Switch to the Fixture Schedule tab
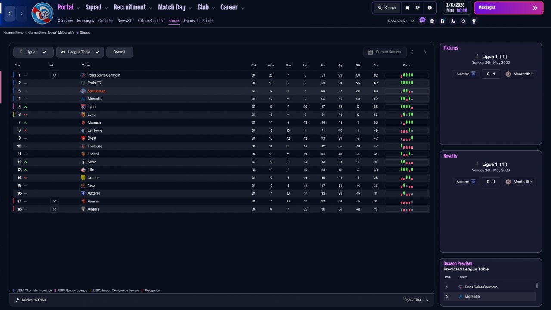Image resolution: width=551 pixels, height=310 pixels. (x=151, y=21)
